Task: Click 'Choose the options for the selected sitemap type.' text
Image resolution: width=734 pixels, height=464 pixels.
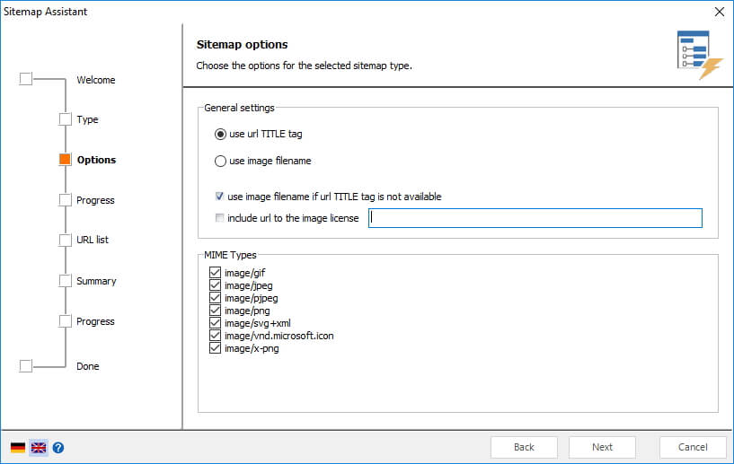Action: (x=304, y=66)
